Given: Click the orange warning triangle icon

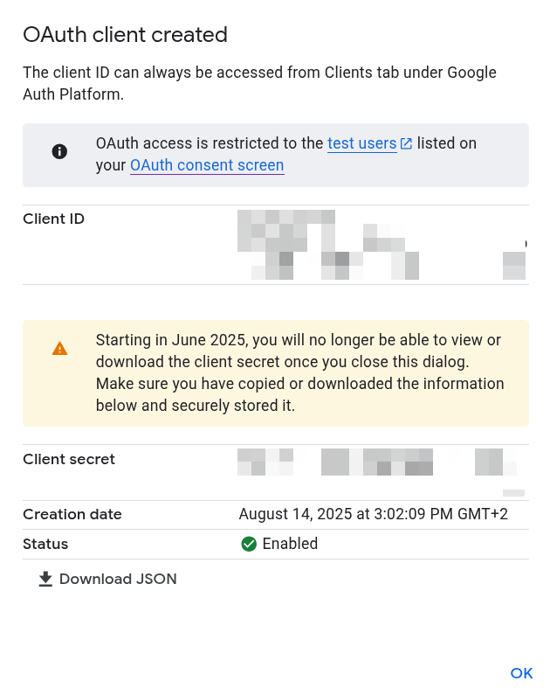Looking at the screenshot, I should click(x=59, y=348).
